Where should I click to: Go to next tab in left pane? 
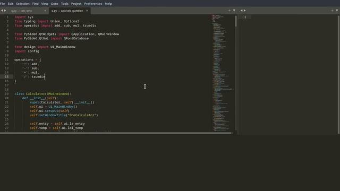coord(5,11)
